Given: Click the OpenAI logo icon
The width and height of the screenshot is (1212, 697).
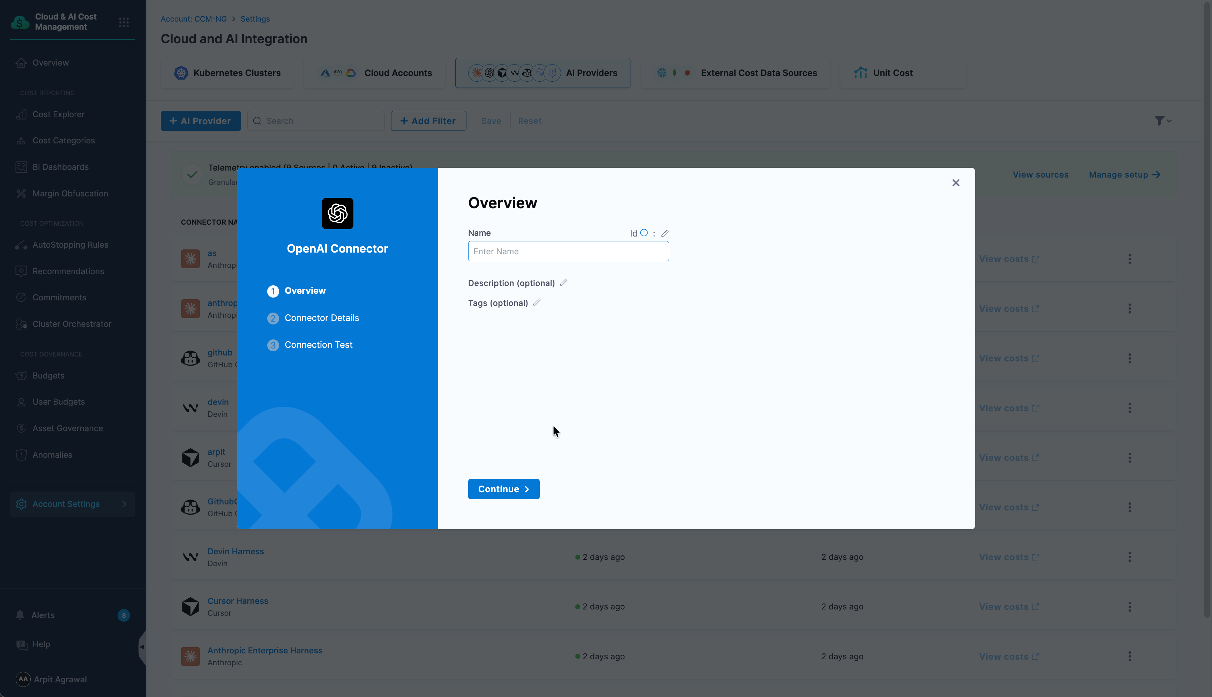Looking at the screenshot, I should tap(337, 213).
